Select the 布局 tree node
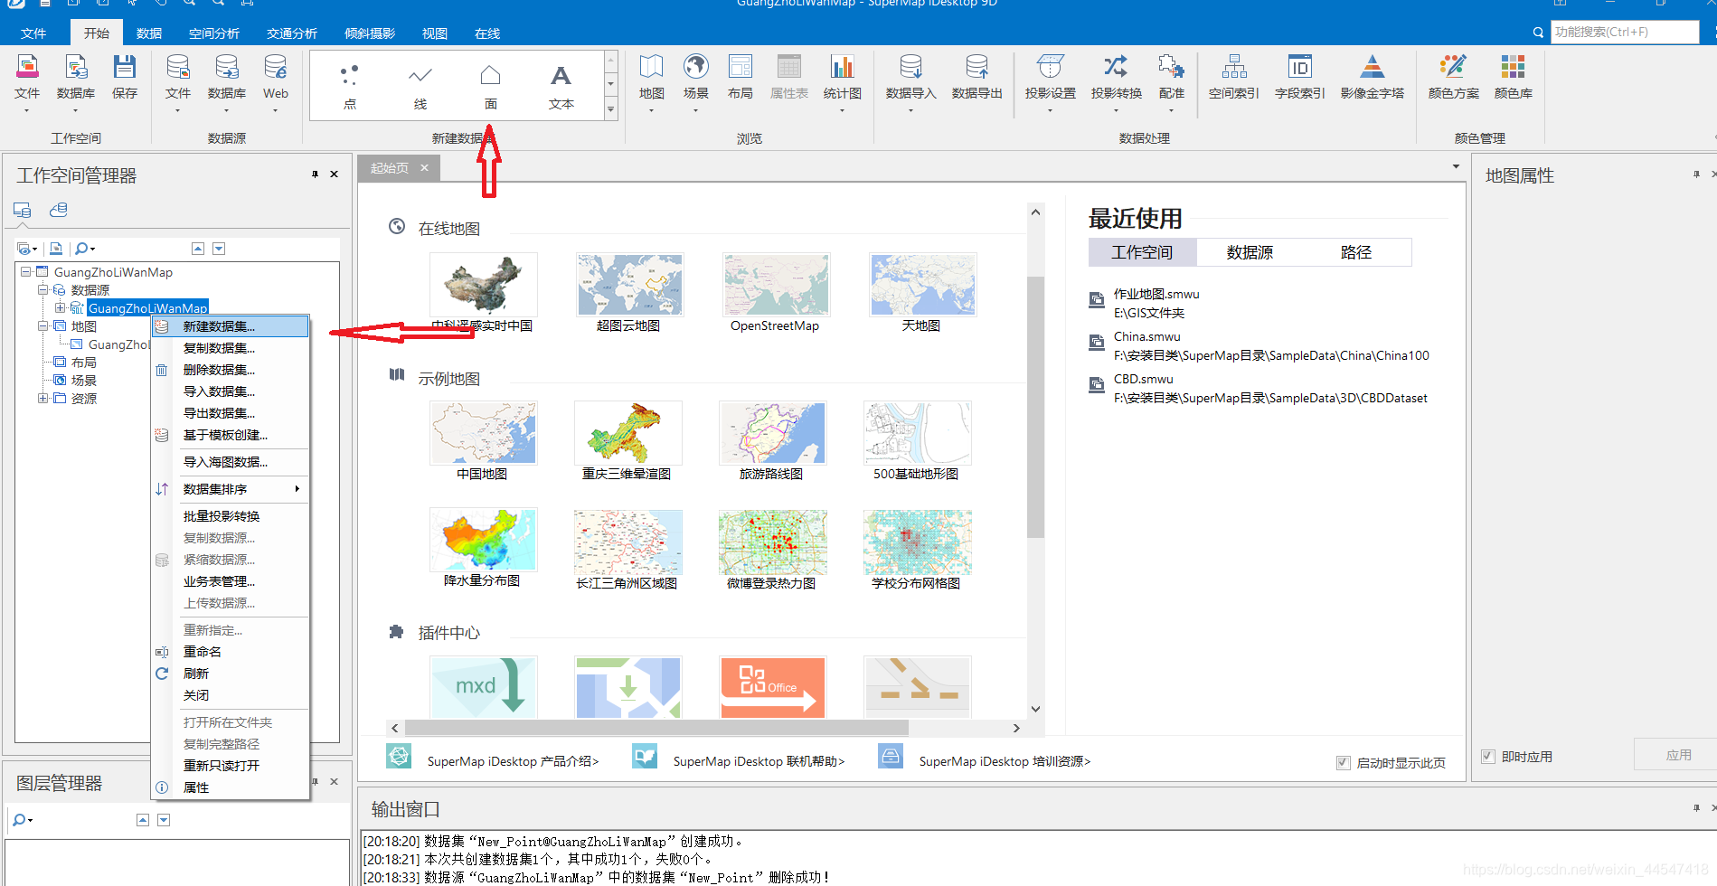This screenshot has width=1717, height=886. tap(84, 363)
